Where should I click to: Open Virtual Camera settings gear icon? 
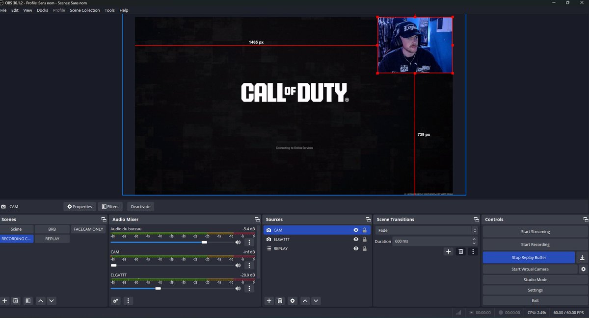click(583, 269)
